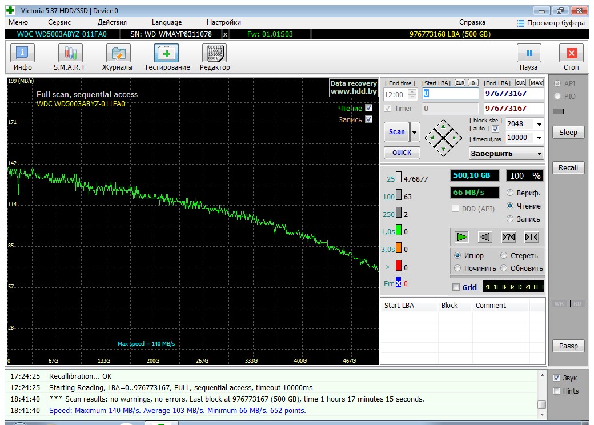Image resolution: width=594 pixels, height=425 pixels.
Task: Select the Игнор ignore option
Action: click(x=457, y=256)
